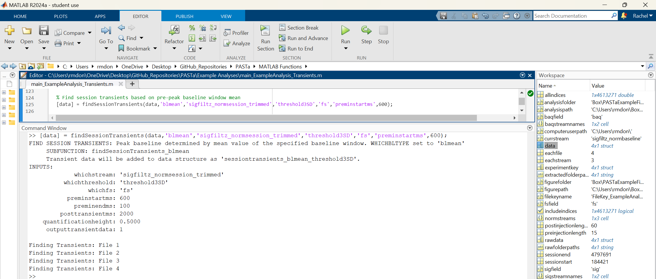Image resolution: width=656 pixels, height=279 pixels.
Task: Click editor horizontal scrollbar
Action: tap(266, 118)
